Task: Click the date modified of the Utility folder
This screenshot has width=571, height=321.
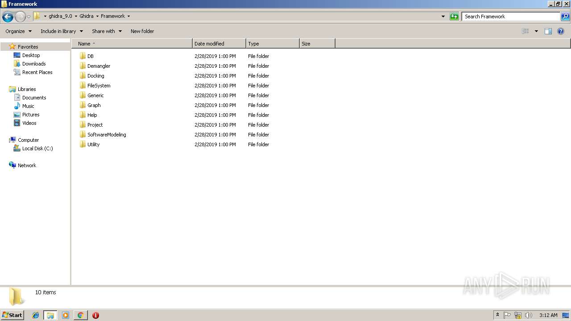Action: [215, 144]
